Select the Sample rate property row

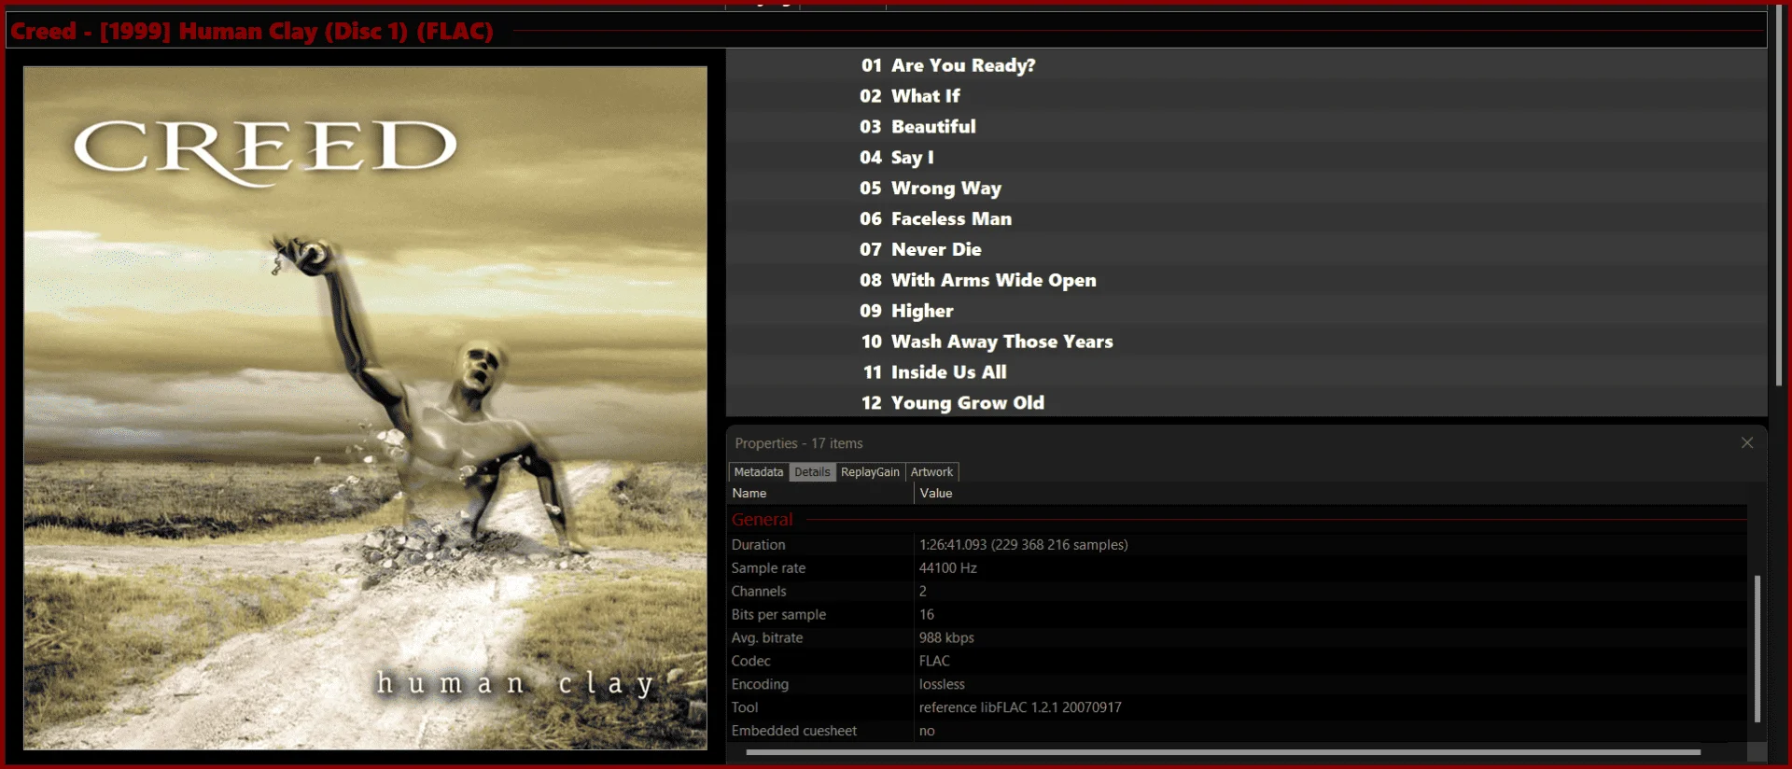[x=1238, y=568]
